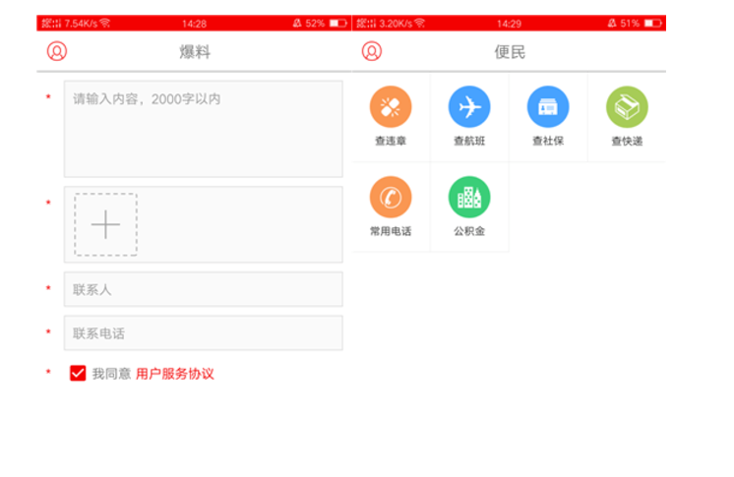Open the common phone numbers icon (常用电话)
Image resolution: width=734 pixels, height=477 pixels.
[x=391, y=198]
